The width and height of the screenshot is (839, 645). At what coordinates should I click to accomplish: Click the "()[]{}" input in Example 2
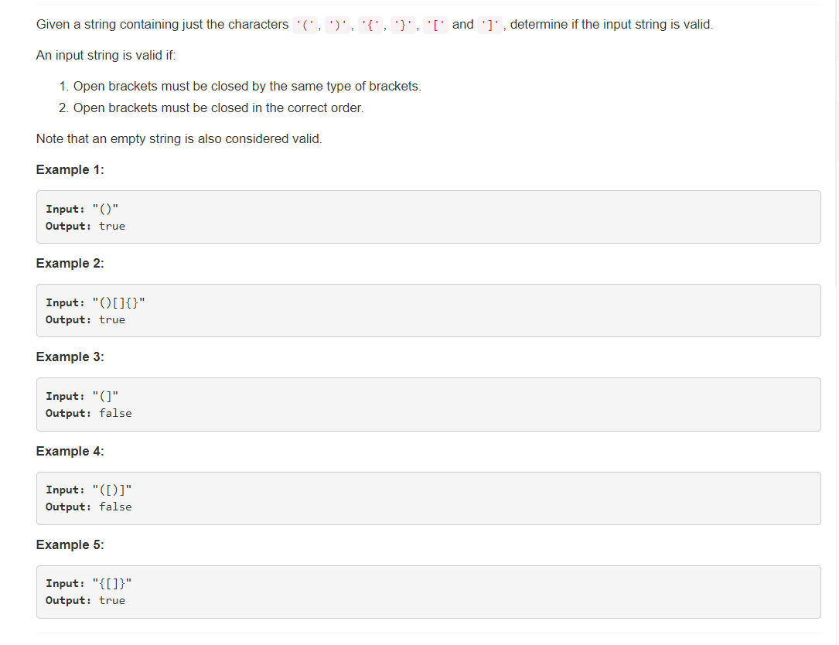pos(119,302)
